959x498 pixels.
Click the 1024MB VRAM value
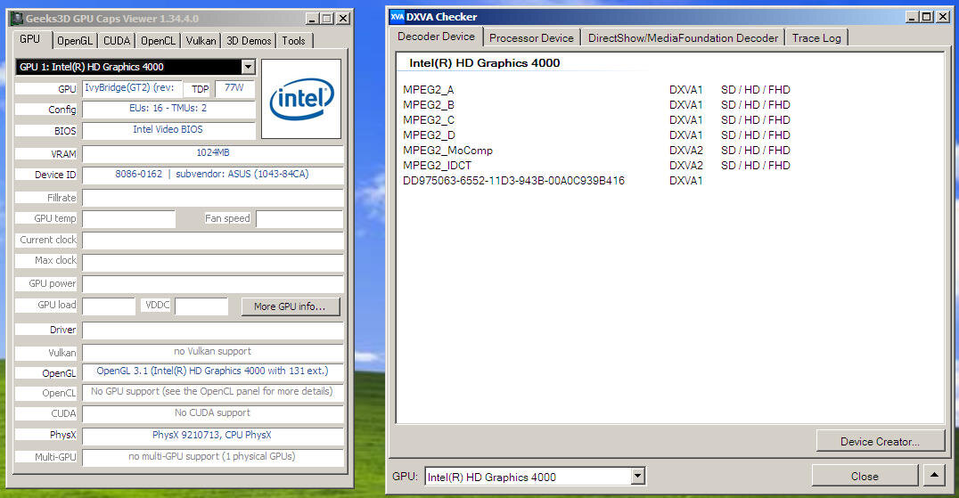coord(213,152)
